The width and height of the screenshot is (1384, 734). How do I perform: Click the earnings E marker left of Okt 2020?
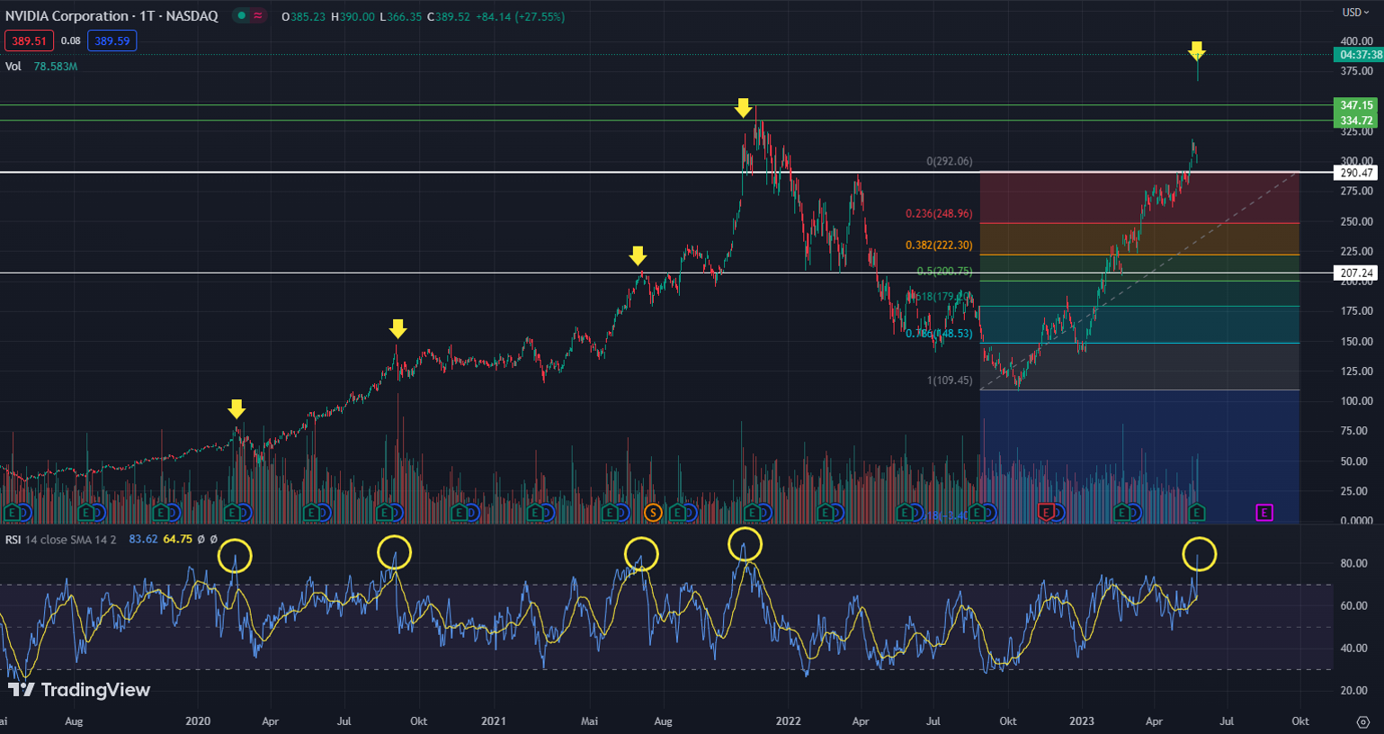coord(386,513)
